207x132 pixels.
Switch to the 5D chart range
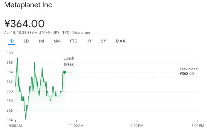pyautogui.click(x=26, y=41)
